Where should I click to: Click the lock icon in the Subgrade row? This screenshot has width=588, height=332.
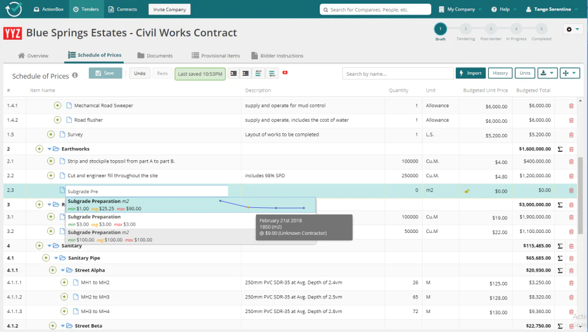(x=467, y=191)
